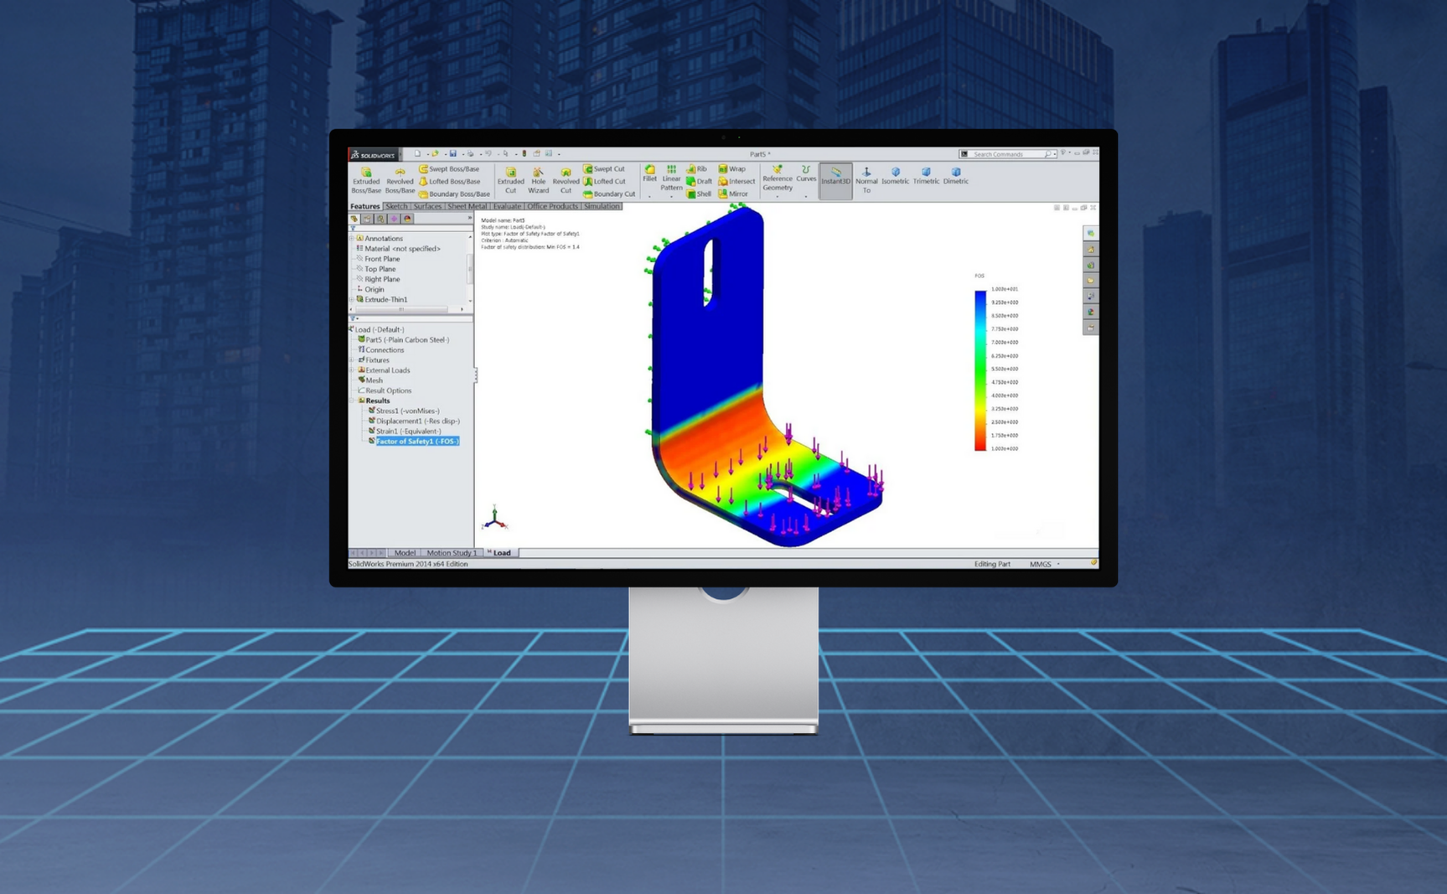Expand the Extrude-Thin1 feature node
1447x894 pixels.
352,299
